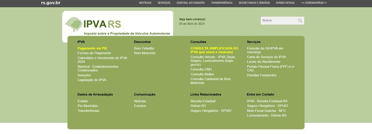This screenshot has height=134, width=372.
Task: Open Por Município collection data
Action: coord(87,106)
